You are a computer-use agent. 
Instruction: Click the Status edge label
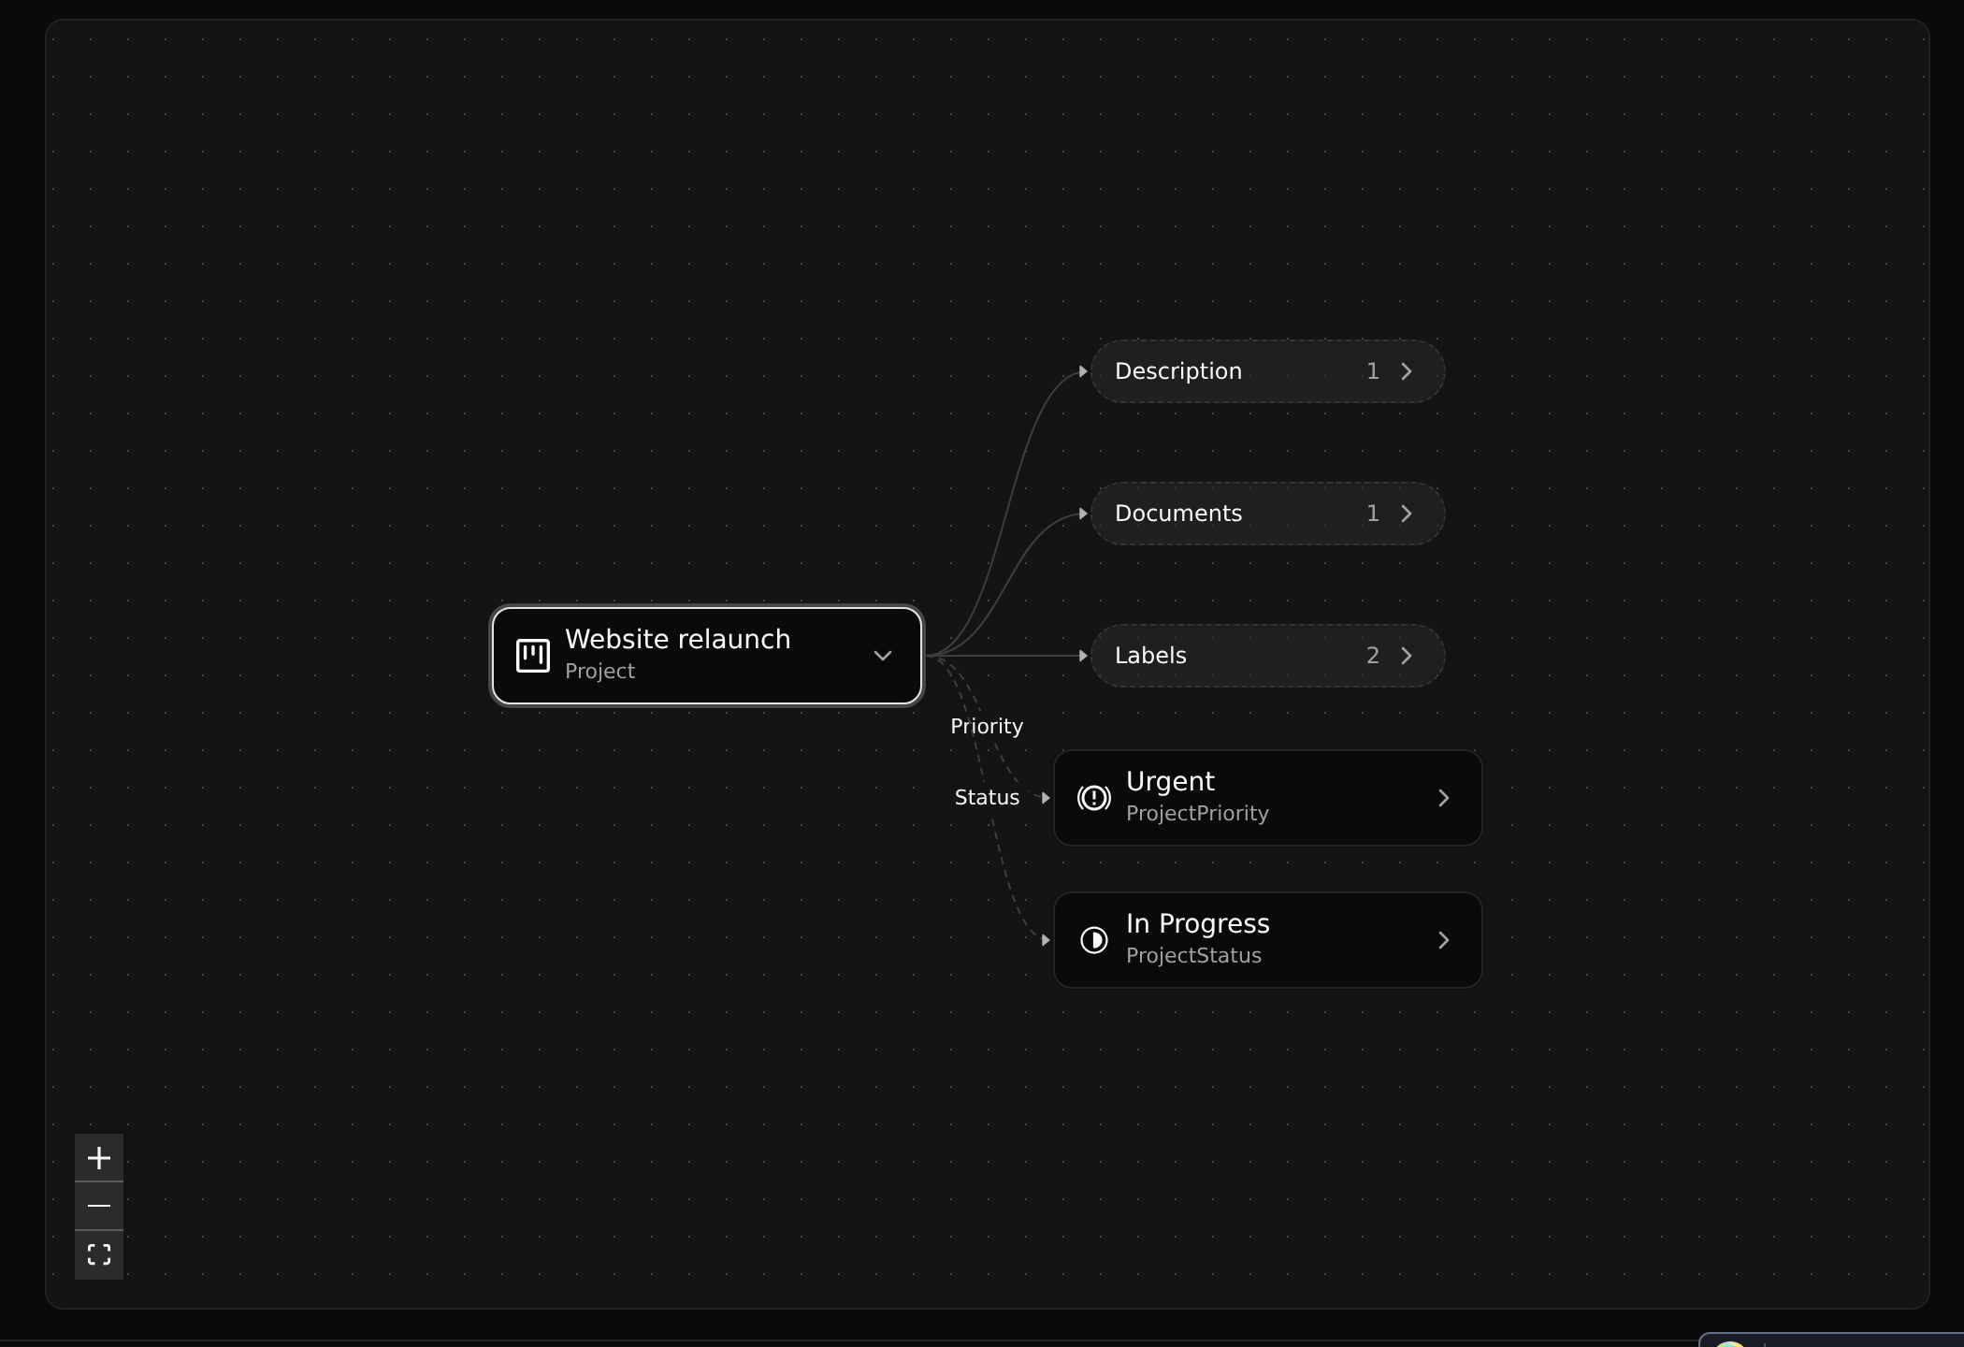(x=987, y=798)
